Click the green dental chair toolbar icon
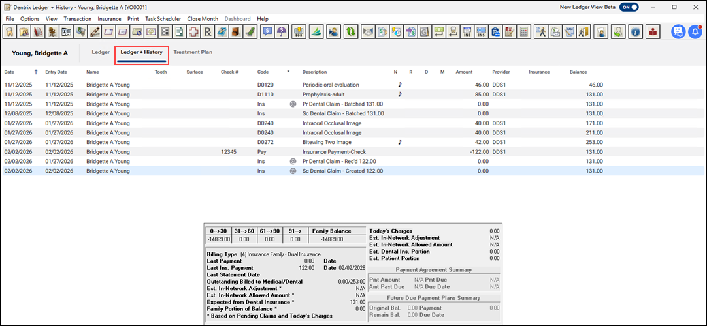 tap(250, 31)
